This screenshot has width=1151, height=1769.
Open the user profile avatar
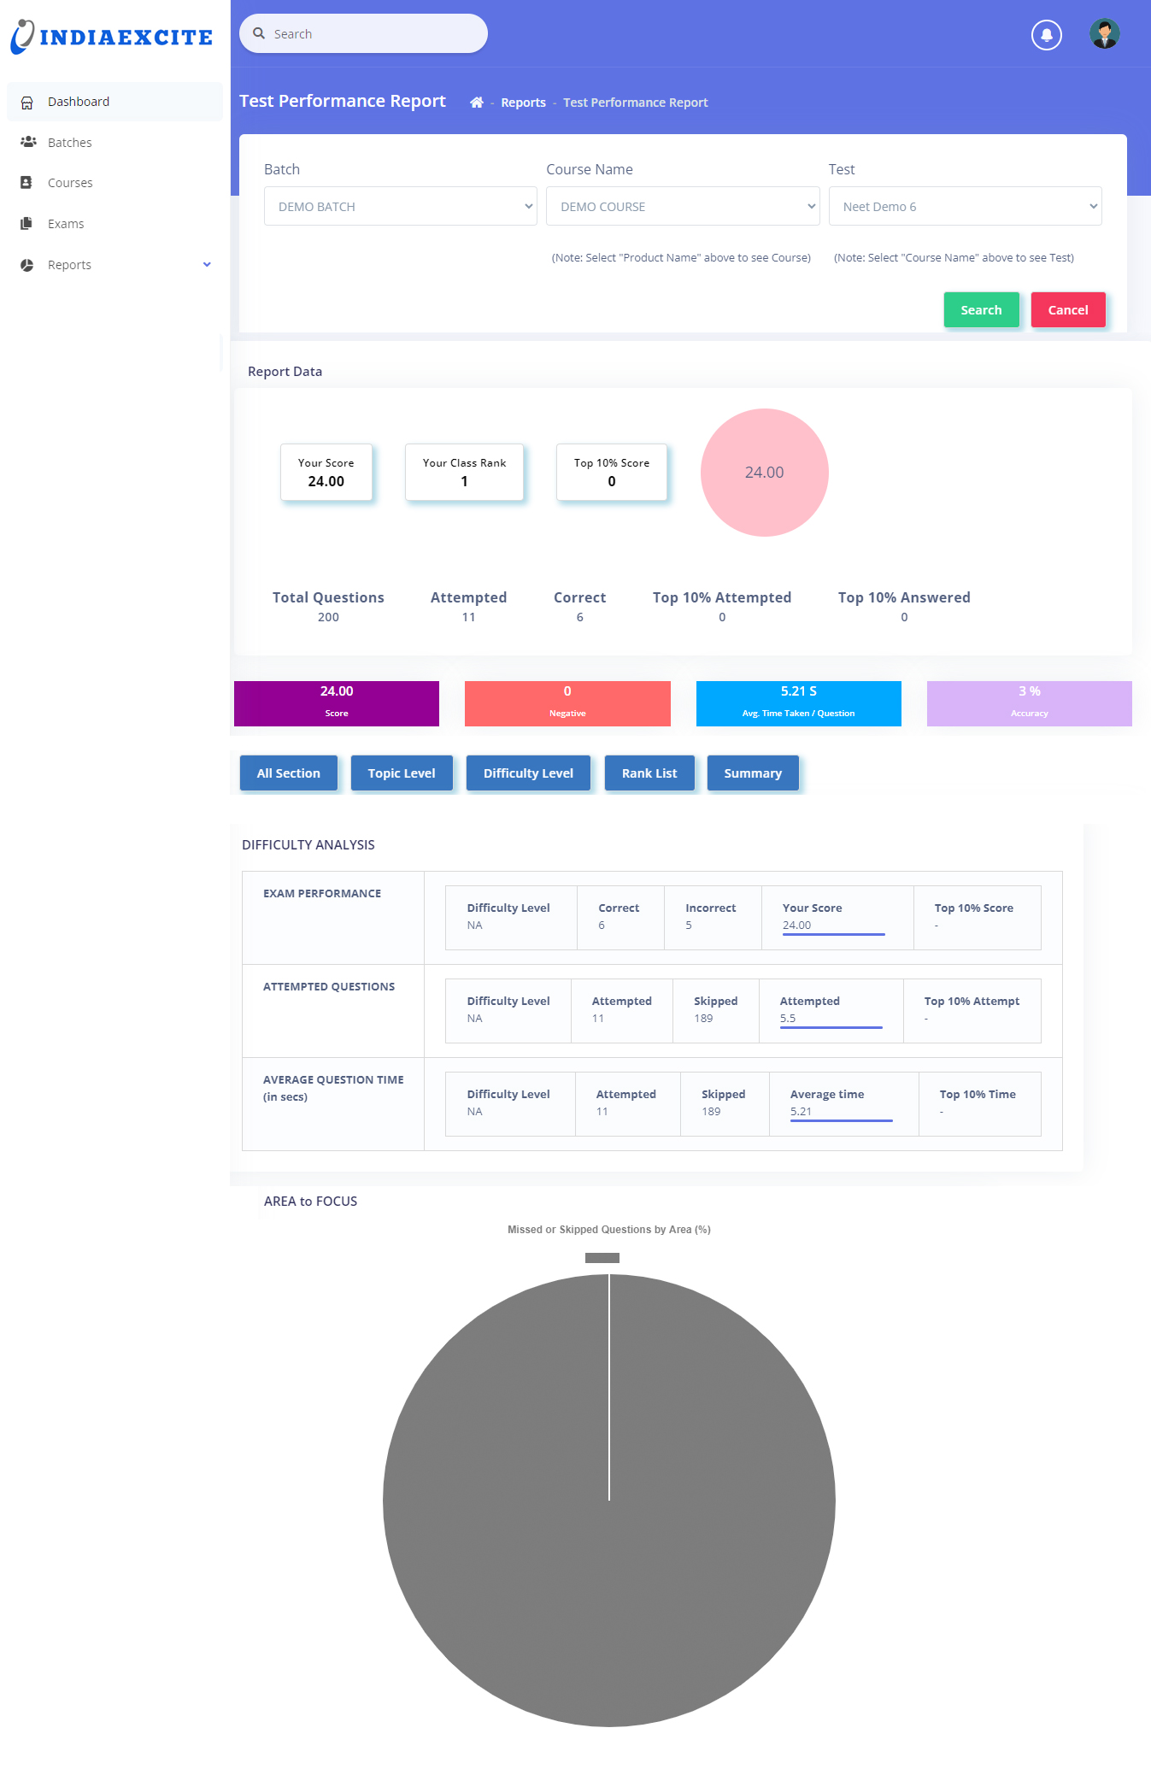(1104, 34)
